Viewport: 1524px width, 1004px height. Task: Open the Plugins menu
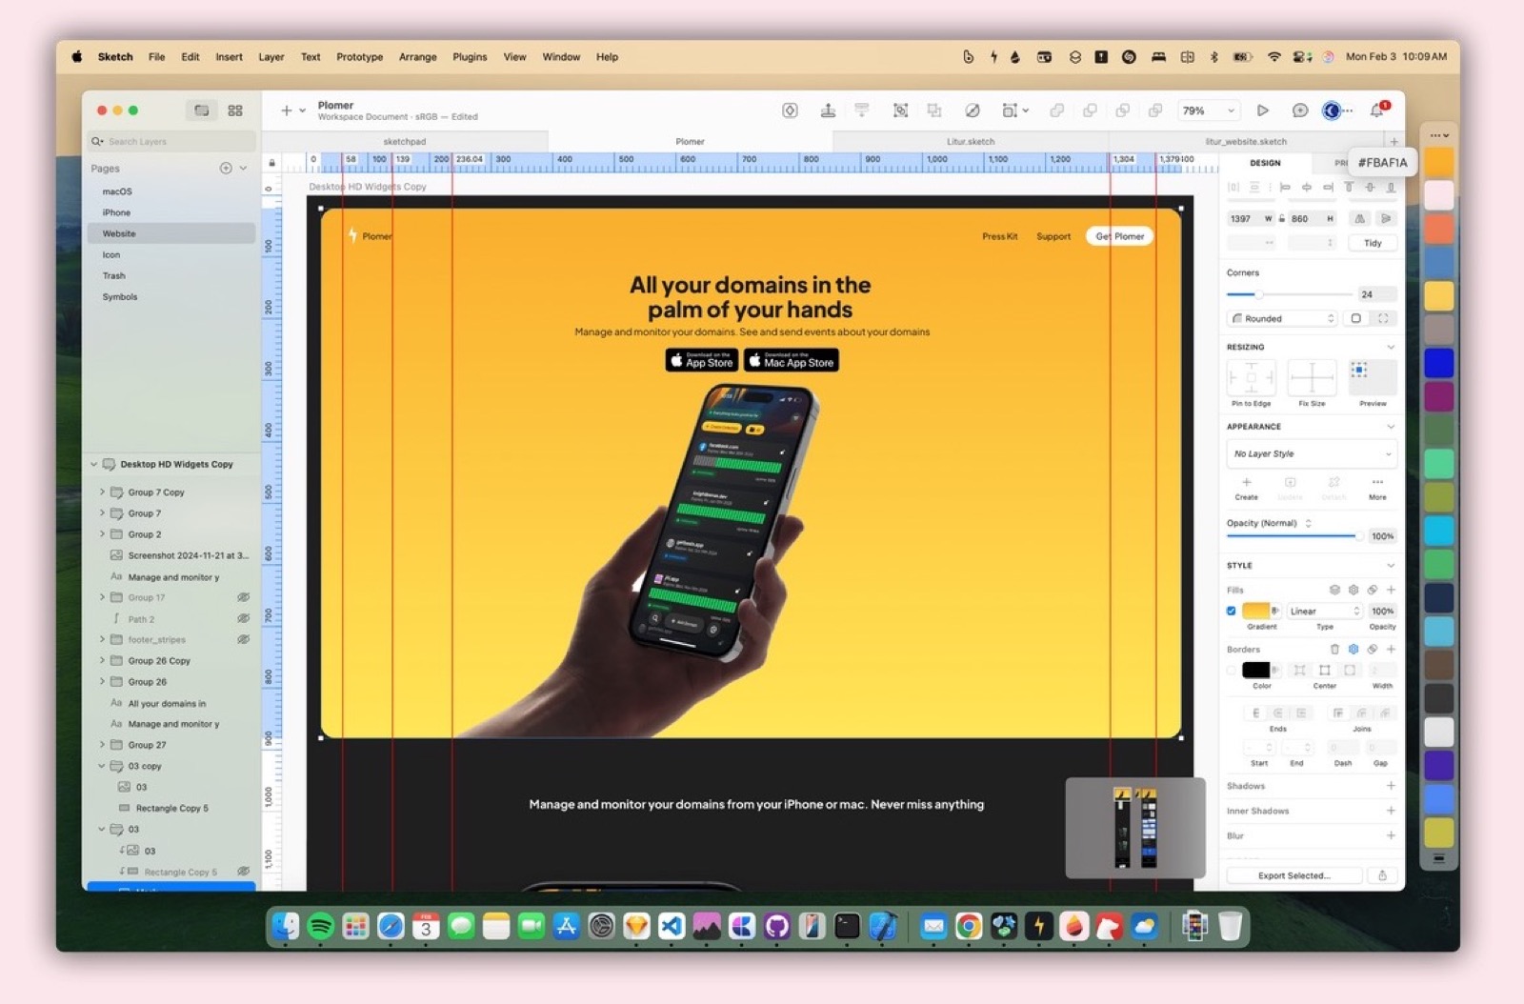pos(470,57)
